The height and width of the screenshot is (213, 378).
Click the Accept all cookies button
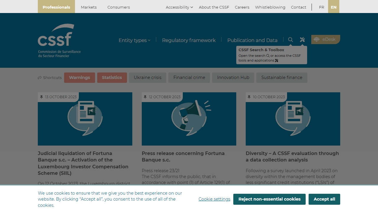click(324, 199)
